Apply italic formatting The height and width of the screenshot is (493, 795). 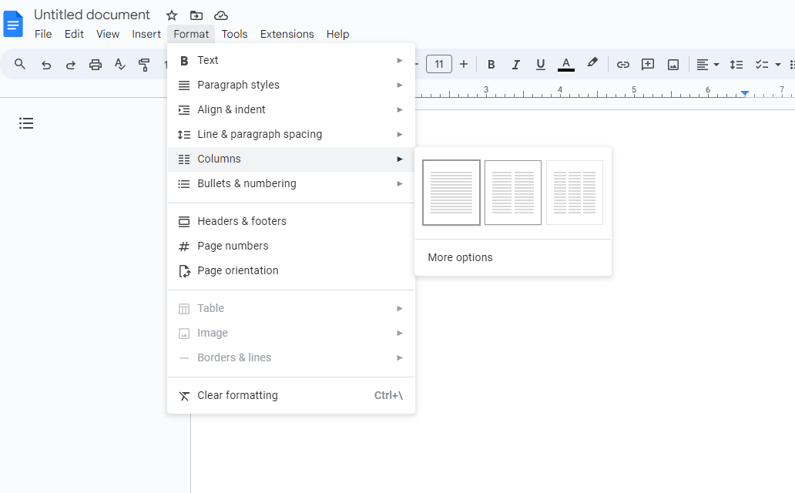pyautogui.click(x=515, y=65)
